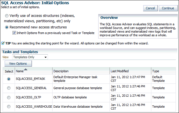Click the Type column header
The height and width of the screenshot is (113, 179).
pos(156,71)
